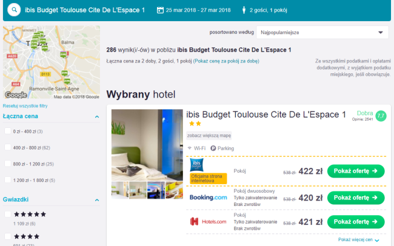Click Pokaż cenę za pokój za dobę

coord(226,61)
